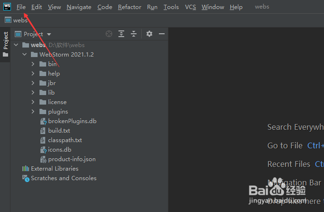Screen dimensions: 324x212
Task: Hide the Project panel with minus icon
Action: [x=162, y=34]
